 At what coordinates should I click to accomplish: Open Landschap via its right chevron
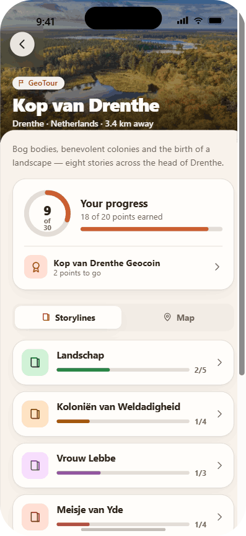220,362
